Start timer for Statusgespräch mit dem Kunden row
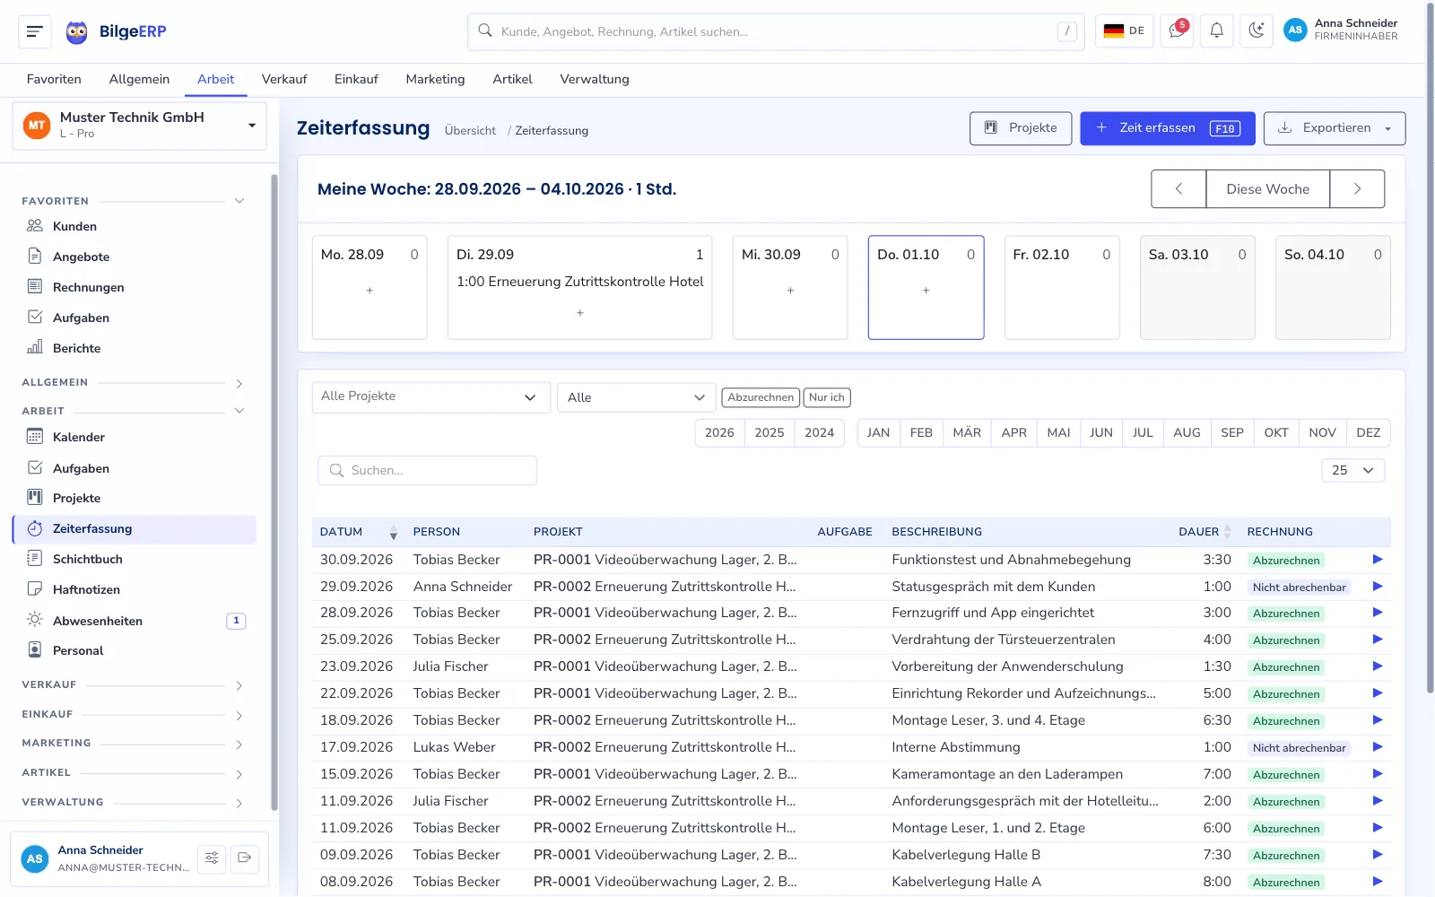 coord(1378,587)
